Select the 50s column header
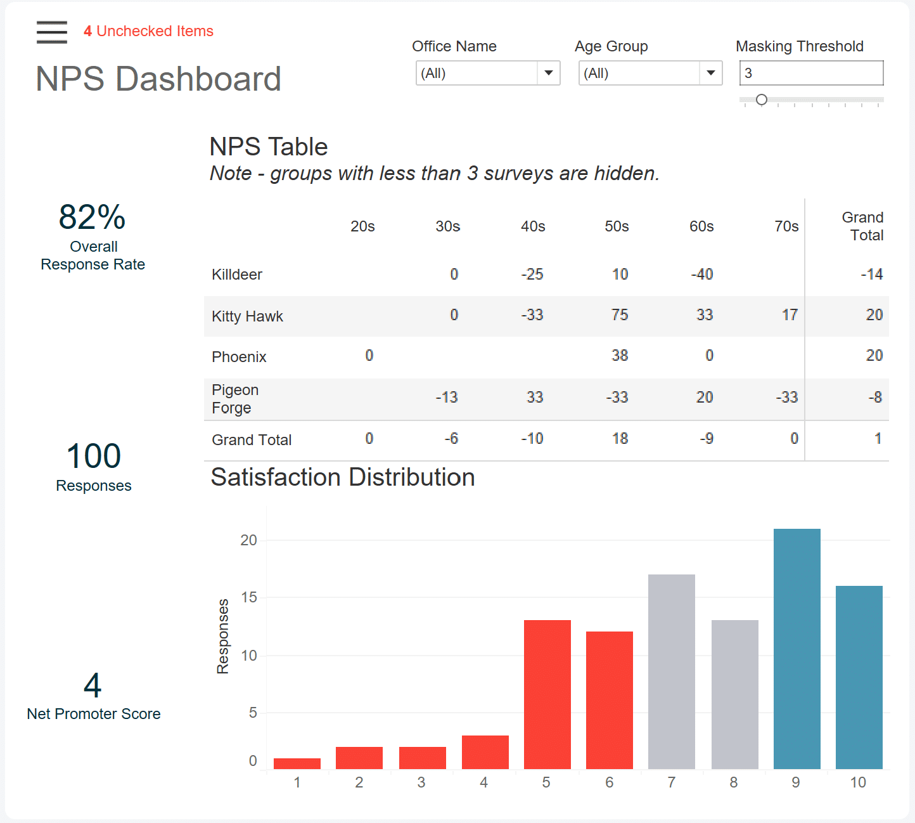The width and height of the screenshot is (915, 823). [x=617, y=226]
